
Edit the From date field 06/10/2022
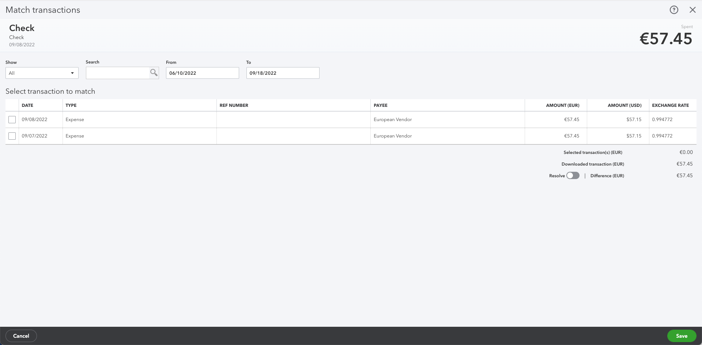coord(203,73)
